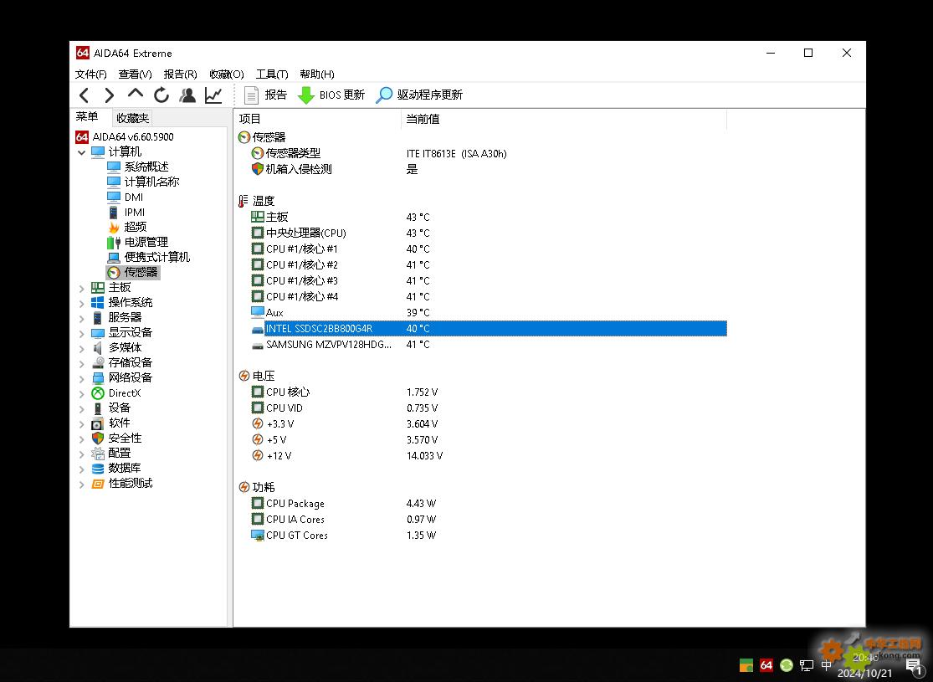Expand the 网络设备 tree node
The height and width of the screenshot is (682, 933).
coord(82,378)
